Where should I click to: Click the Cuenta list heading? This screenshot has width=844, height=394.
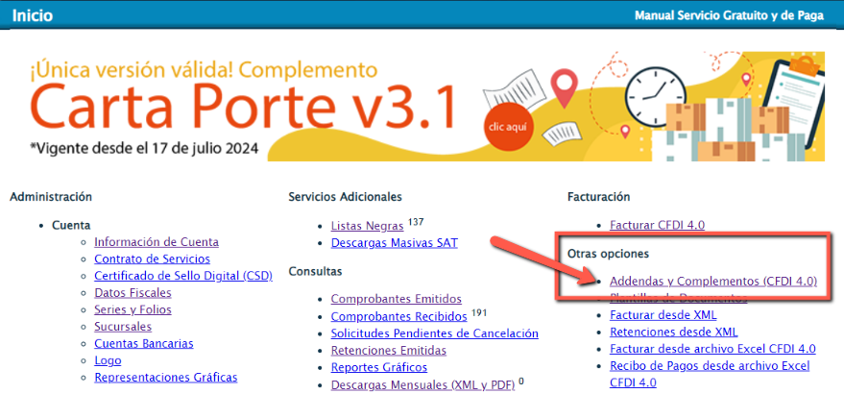coord(71,225)
